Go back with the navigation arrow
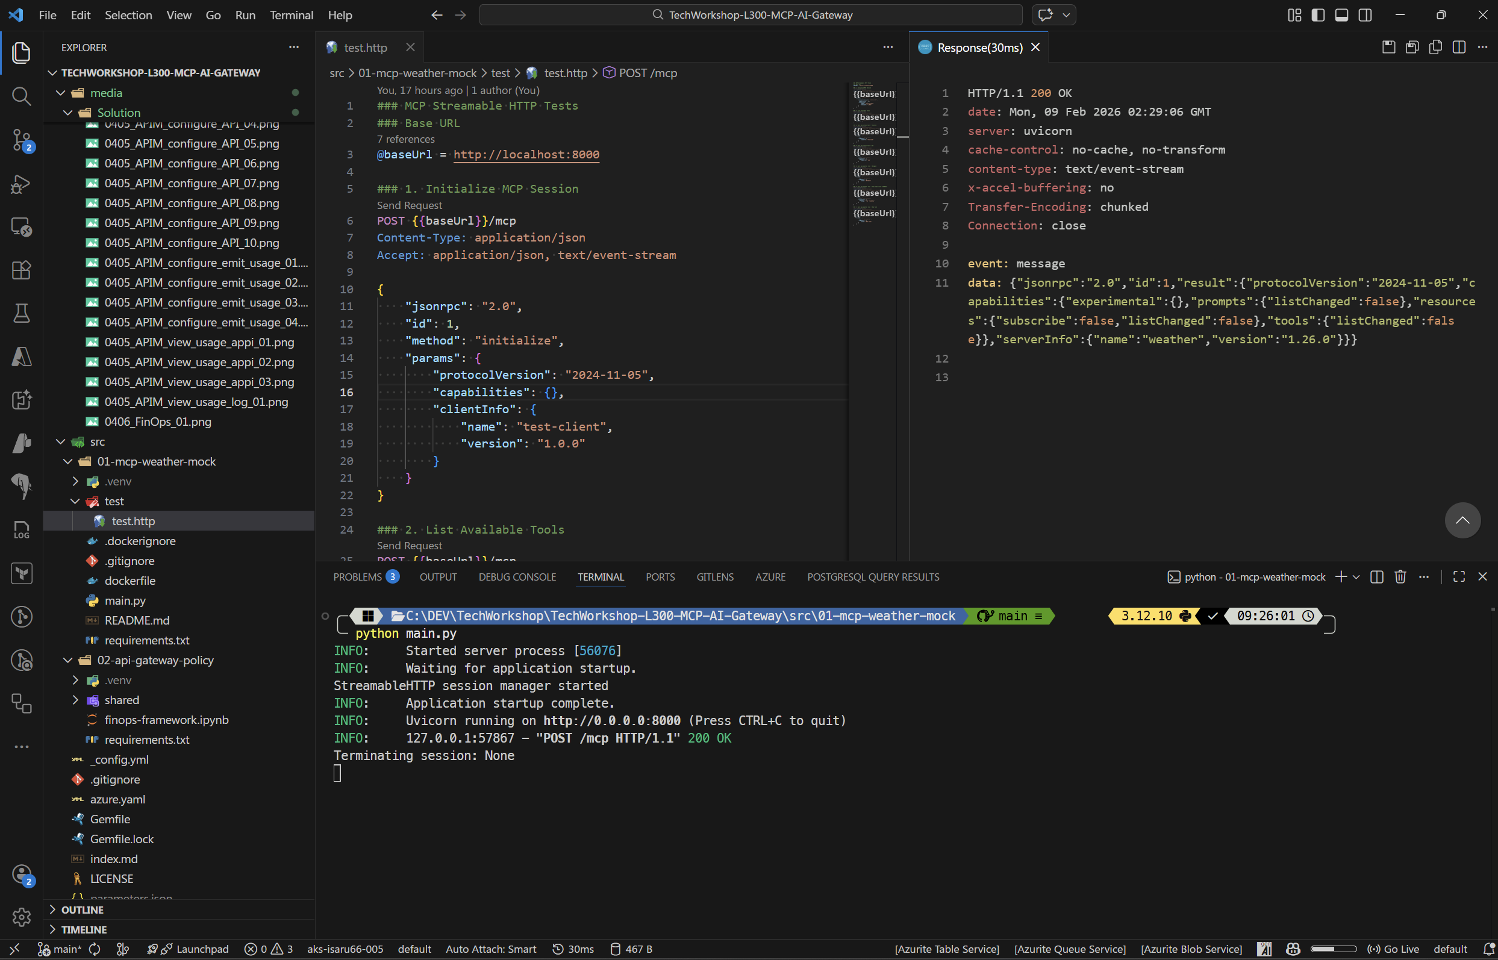 436,14
